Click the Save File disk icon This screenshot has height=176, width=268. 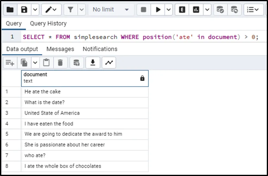[24, 10]
